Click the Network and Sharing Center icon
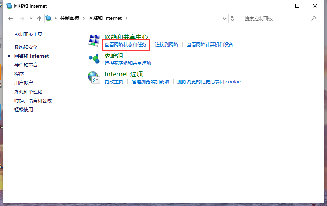Viewport: 327px width, 206px height. 94,40
